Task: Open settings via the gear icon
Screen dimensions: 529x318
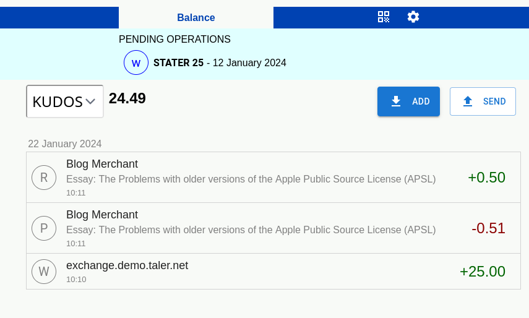Action: 413,17
